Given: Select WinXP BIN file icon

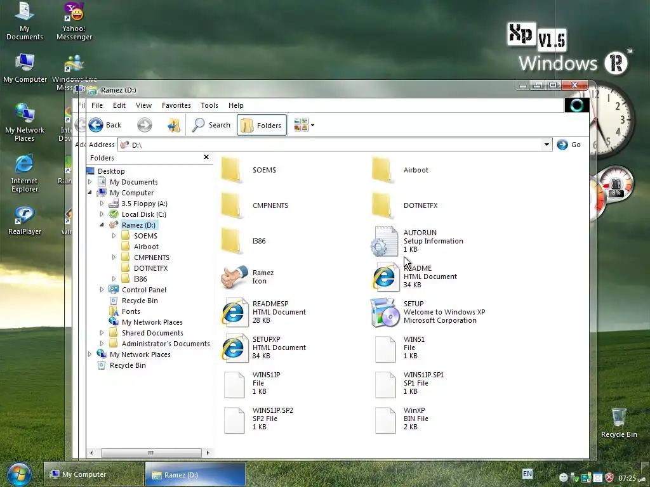Looking at the screenshot, I should [385, 420].
